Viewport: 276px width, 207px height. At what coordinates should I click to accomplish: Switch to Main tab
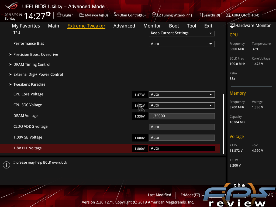click(x=54, y=26)
